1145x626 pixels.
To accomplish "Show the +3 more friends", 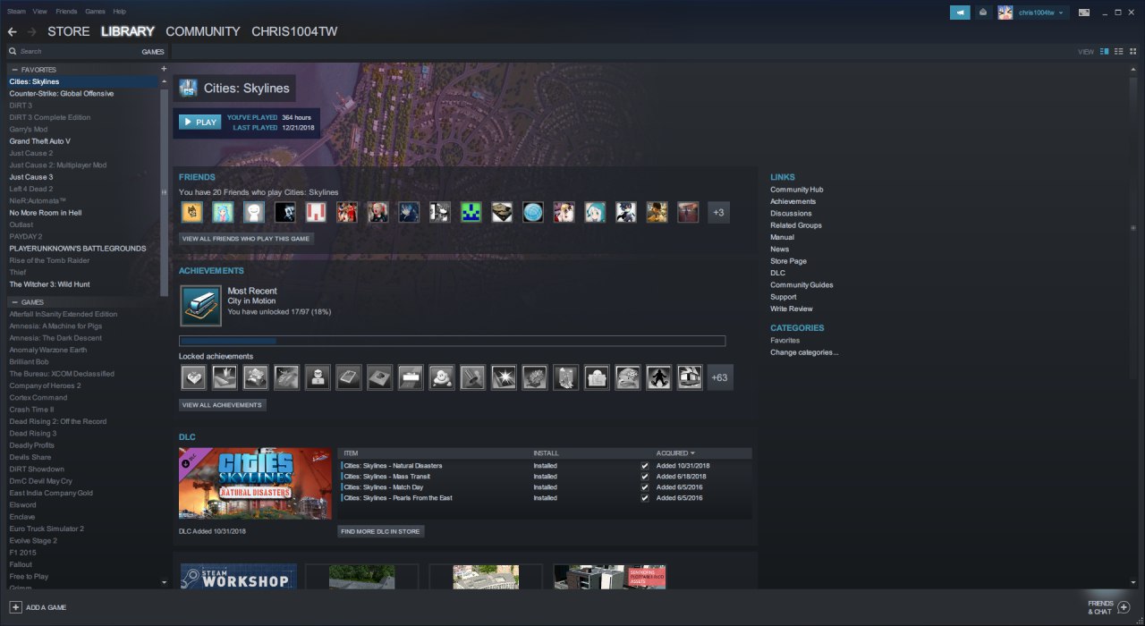I will (x=718, y=212).
